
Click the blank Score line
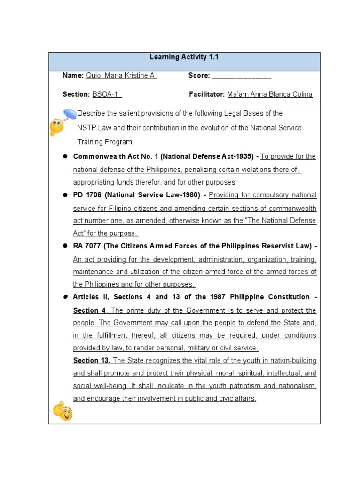point(242,76)
